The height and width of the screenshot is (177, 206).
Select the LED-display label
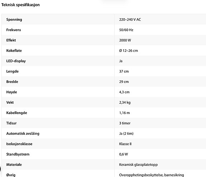point(16,61)
